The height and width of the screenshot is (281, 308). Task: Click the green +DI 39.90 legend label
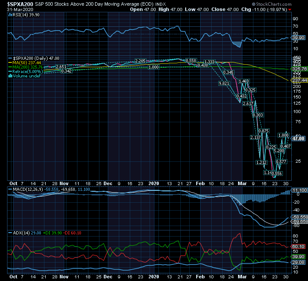pos(52,233)
